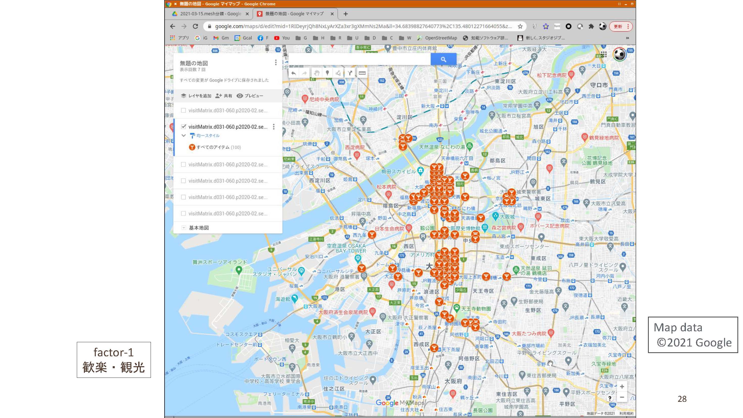Viewport: 743px width, 418px height.
Task: Open the W bookmark folder
Action: coord(405,38)
